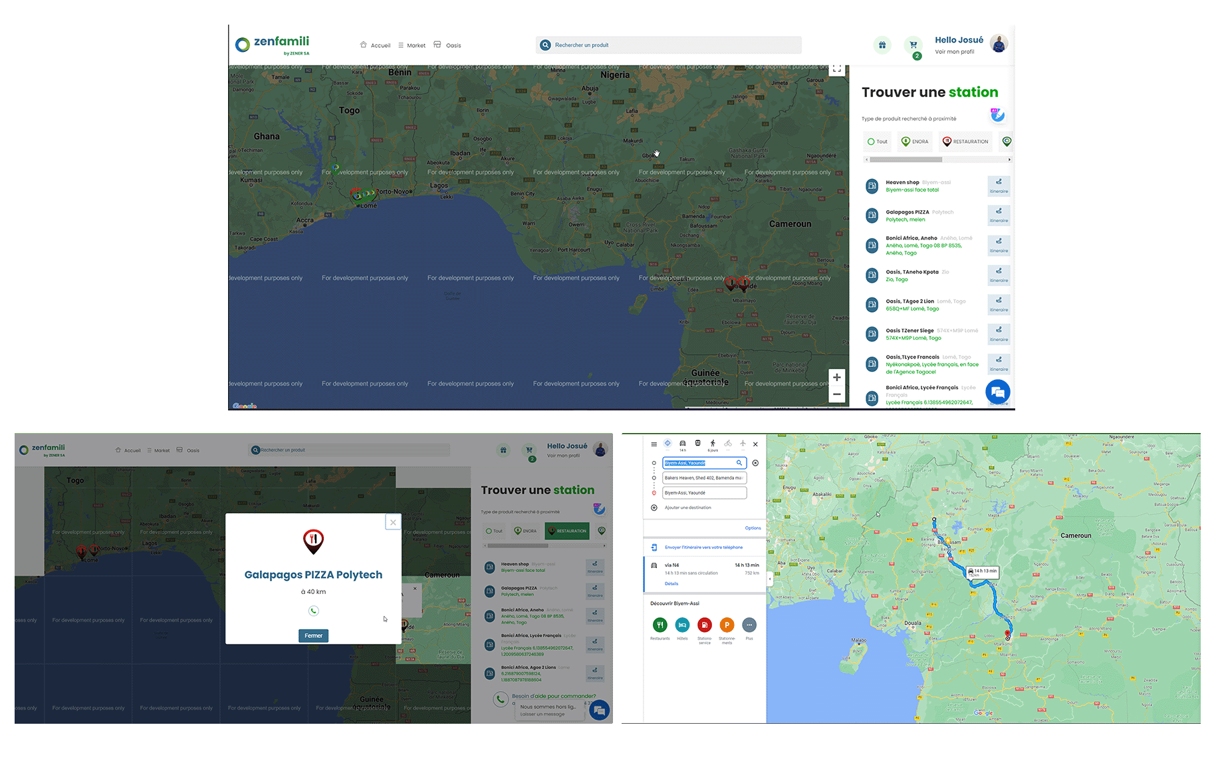Collapse the Google Maps side panel arrow
Viewport: 1214px width, 757px height.
[x=769, y=579]
